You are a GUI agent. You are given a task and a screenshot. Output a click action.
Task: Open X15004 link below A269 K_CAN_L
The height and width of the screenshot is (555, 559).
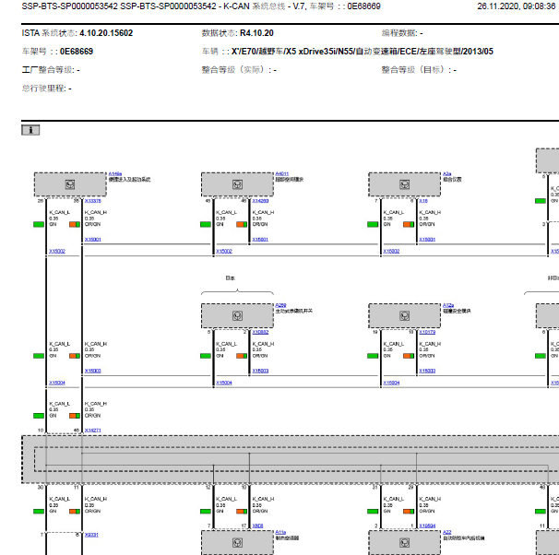(224, 383)
